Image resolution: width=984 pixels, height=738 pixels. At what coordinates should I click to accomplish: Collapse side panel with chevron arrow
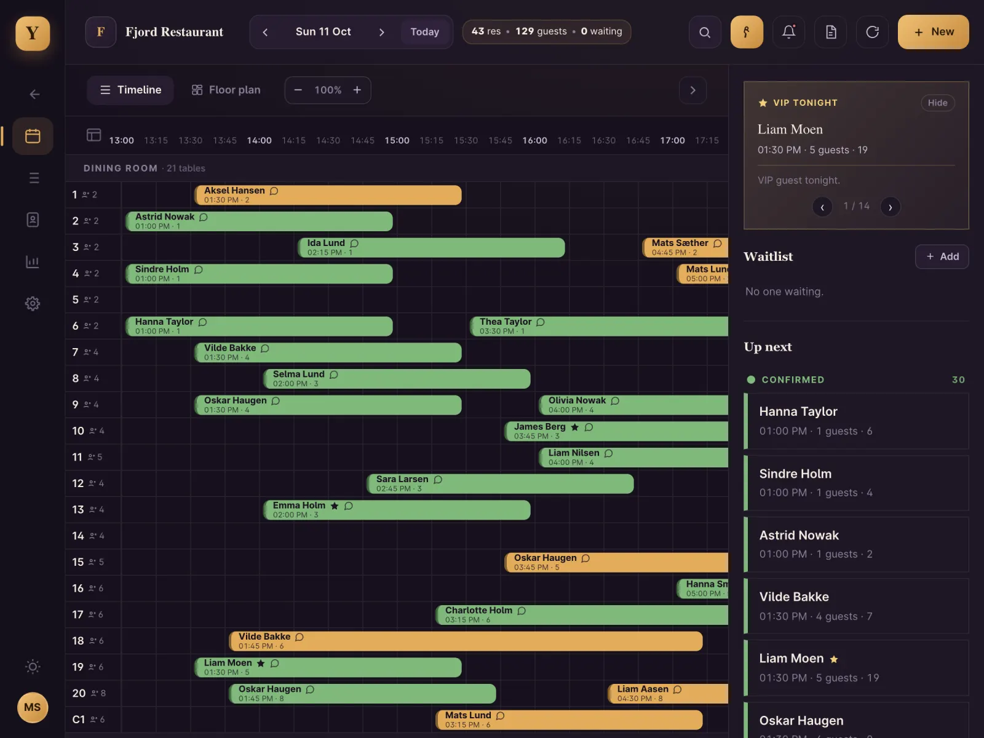point(693,90)
